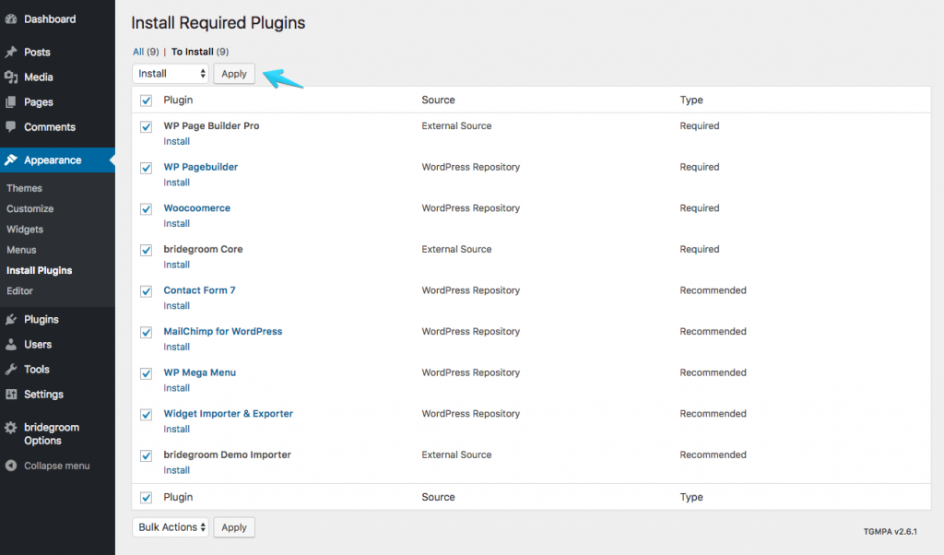
Task: Click the Comments bubble icon
Action: click(11, 127)
